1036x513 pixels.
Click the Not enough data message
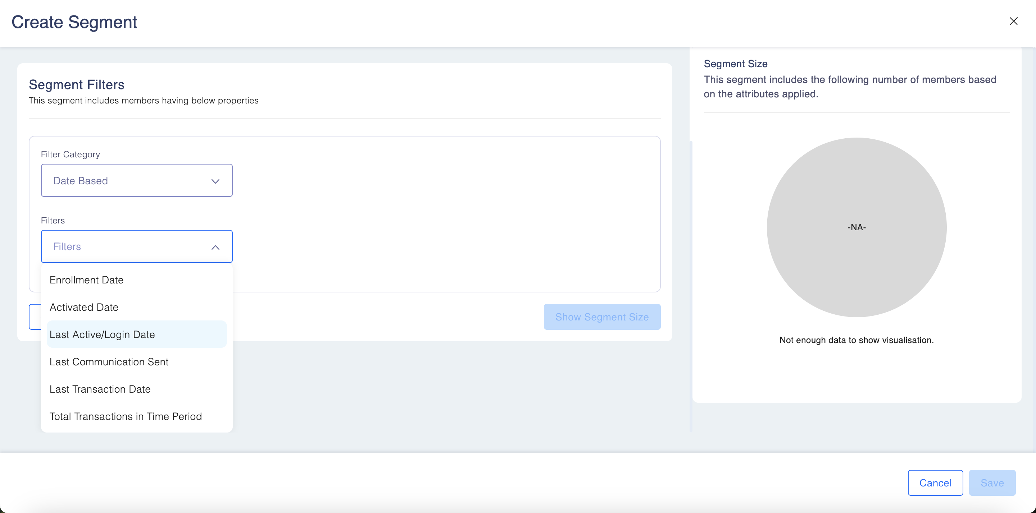[856, 340]
